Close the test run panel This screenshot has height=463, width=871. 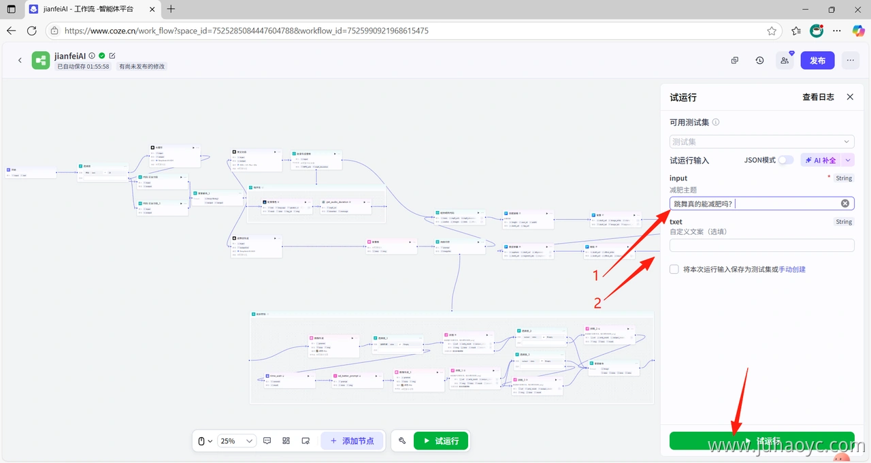point(850,97)
